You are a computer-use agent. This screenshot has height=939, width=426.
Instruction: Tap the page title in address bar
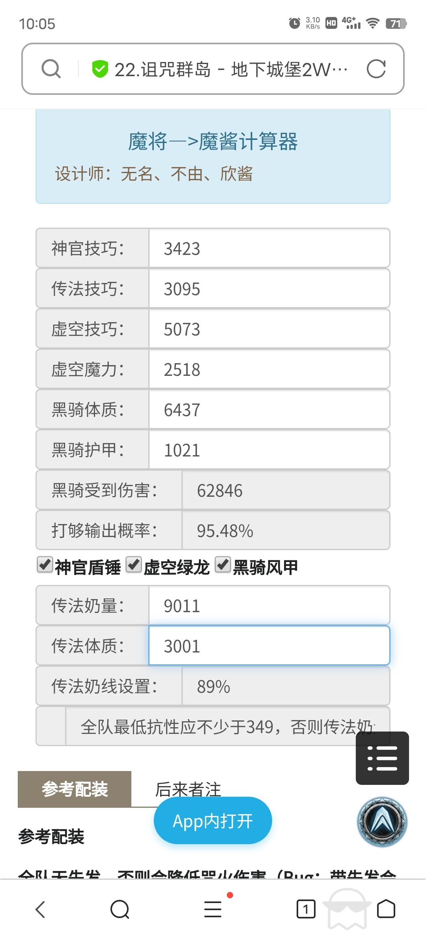click(x=231, y=70)
